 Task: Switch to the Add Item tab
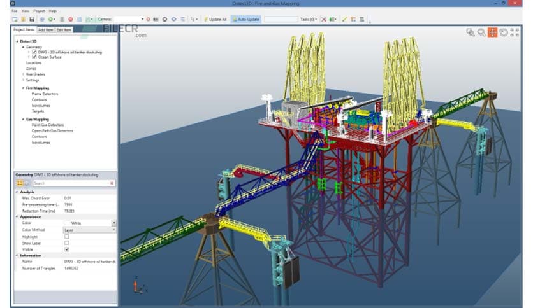[45, 30]
